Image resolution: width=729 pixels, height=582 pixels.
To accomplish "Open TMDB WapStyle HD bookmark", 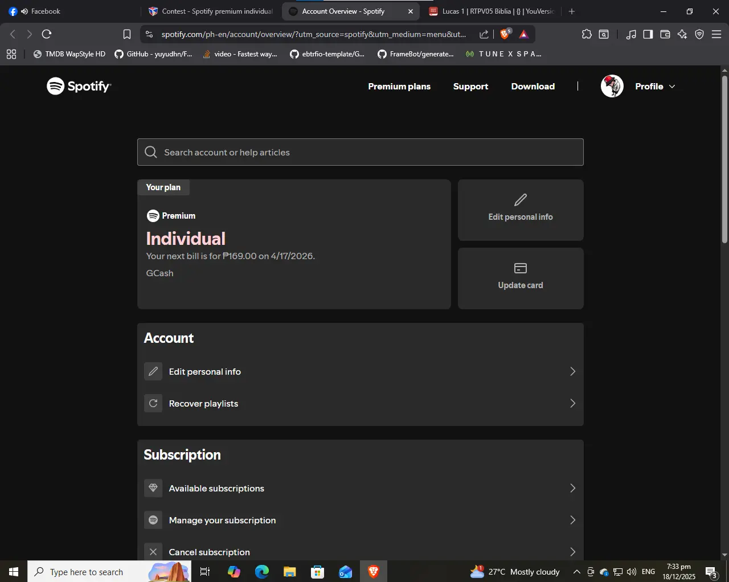I will (x=69, y=54).
